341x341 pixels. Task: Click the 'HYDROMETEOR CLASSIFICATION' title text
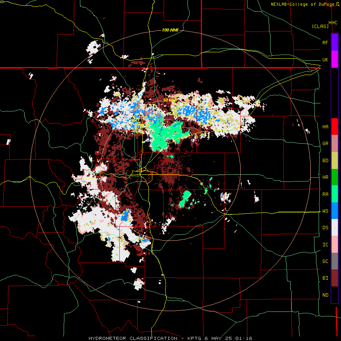click(x=133, y=338)
